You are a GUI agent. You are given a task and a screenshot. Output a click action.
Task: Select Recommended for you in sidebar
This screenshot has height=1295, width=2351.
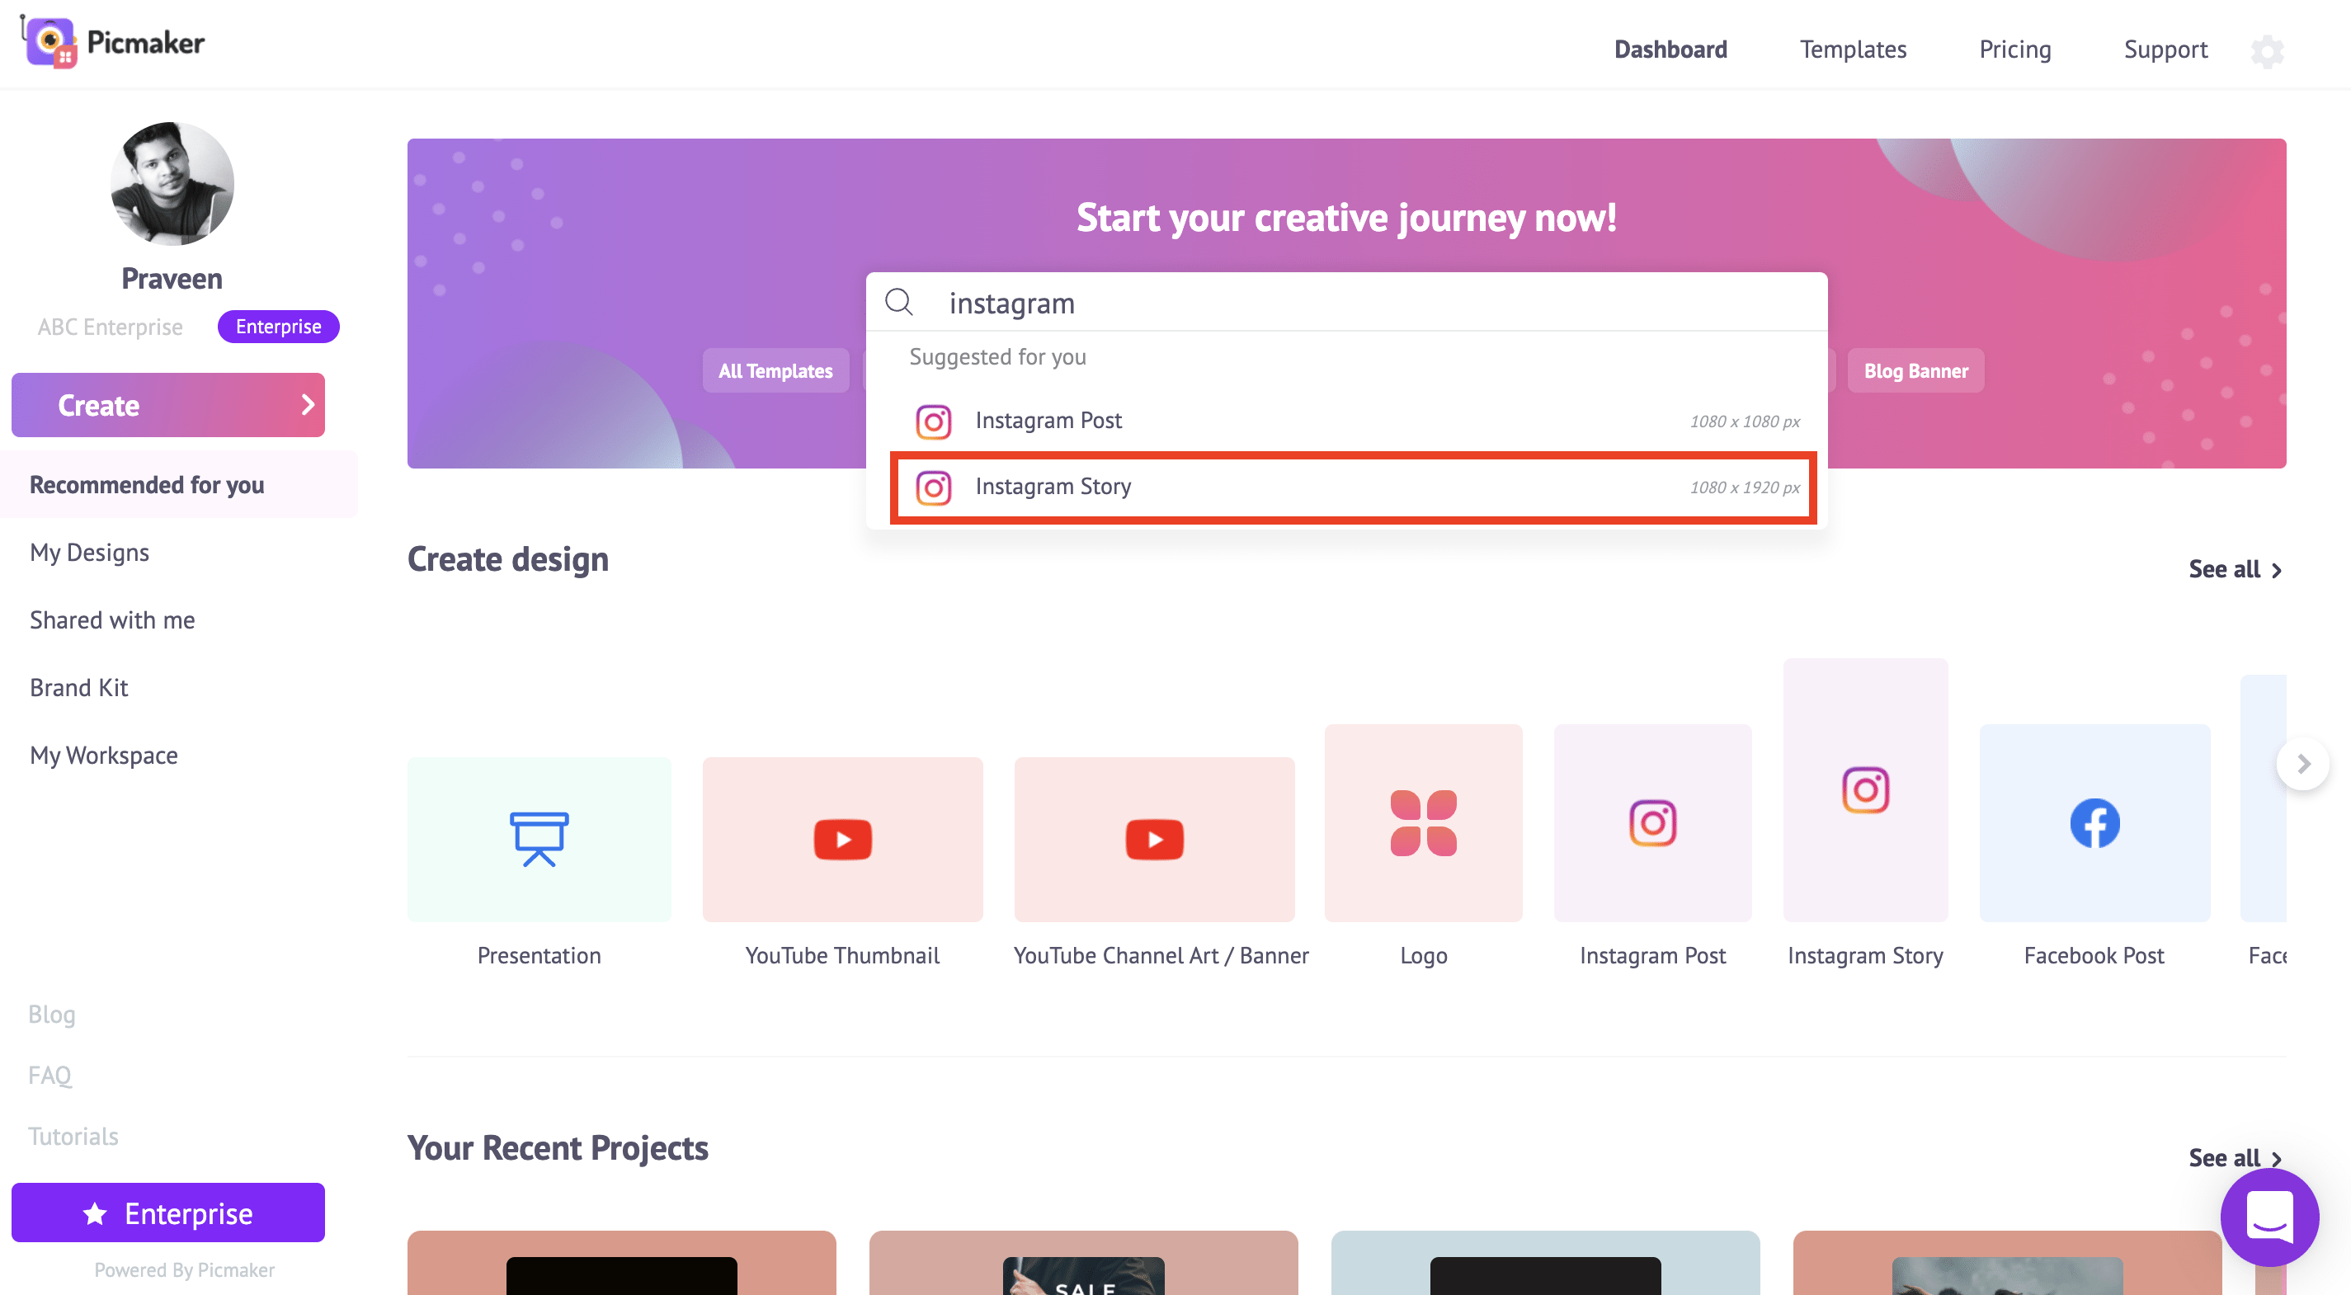[178, 485]
